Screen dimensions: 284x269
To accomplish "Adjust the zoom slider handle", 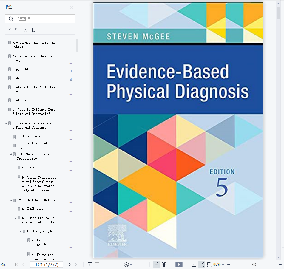I will (254, 265).
